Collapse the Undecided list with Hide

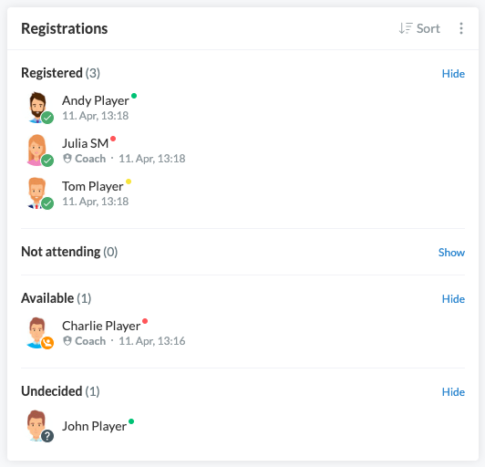[453, 392]
